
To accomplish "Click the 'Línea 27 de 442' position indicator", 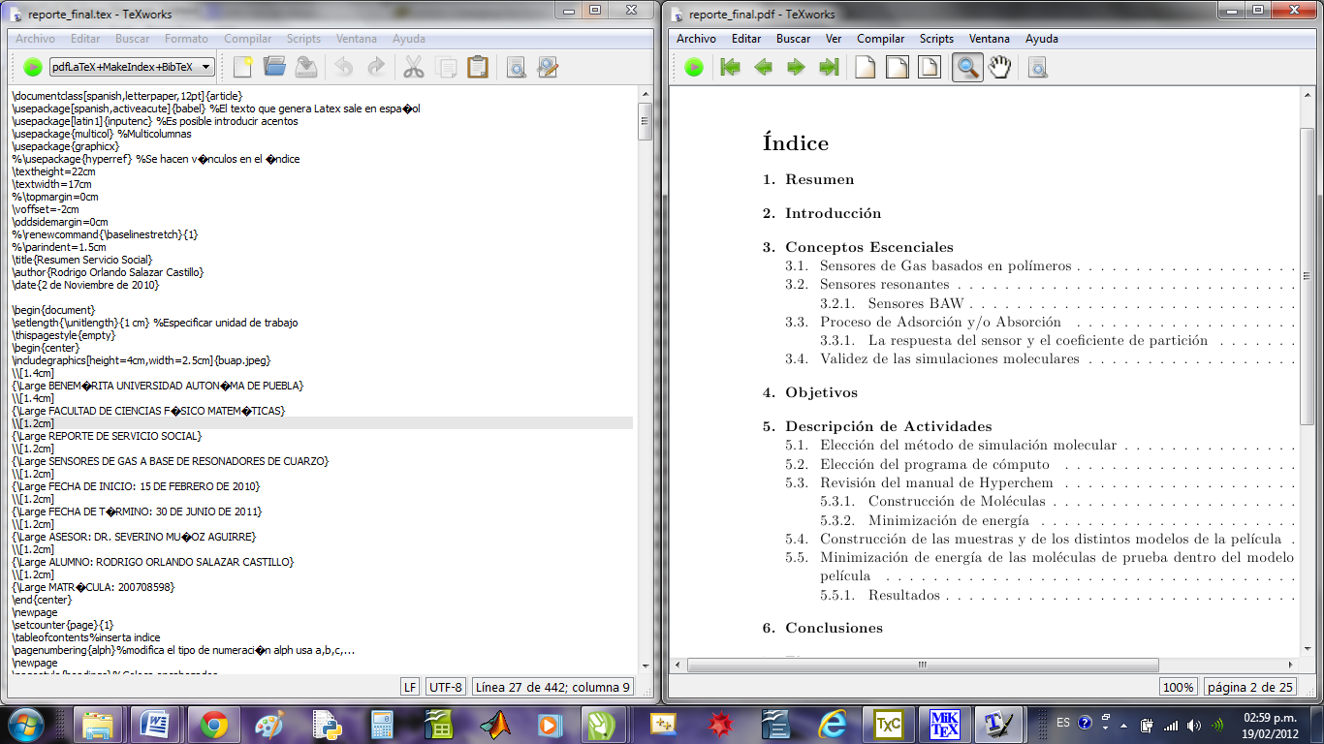I will click(x=552, y=687).
